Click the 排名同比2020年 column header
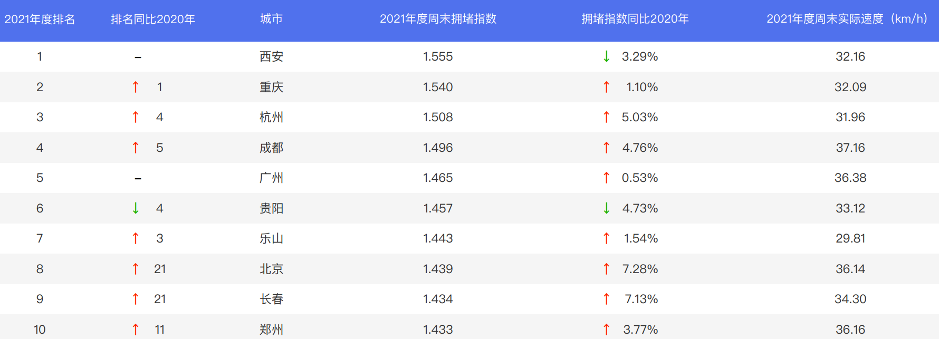This screenshot has height=339, width=939. (153, 20)
